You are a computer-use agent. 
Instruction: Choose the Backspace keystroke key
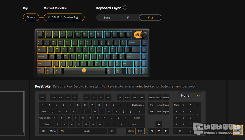[138, 105]
